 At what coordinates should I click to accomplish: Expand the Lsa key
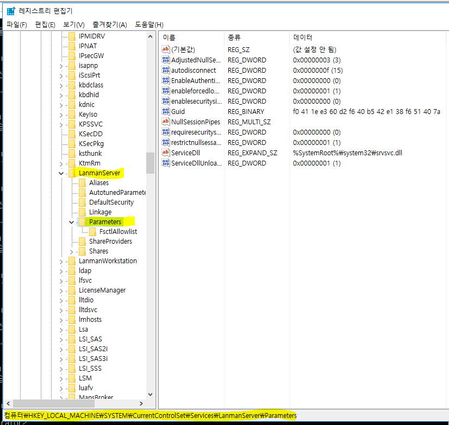pos(61,330)
